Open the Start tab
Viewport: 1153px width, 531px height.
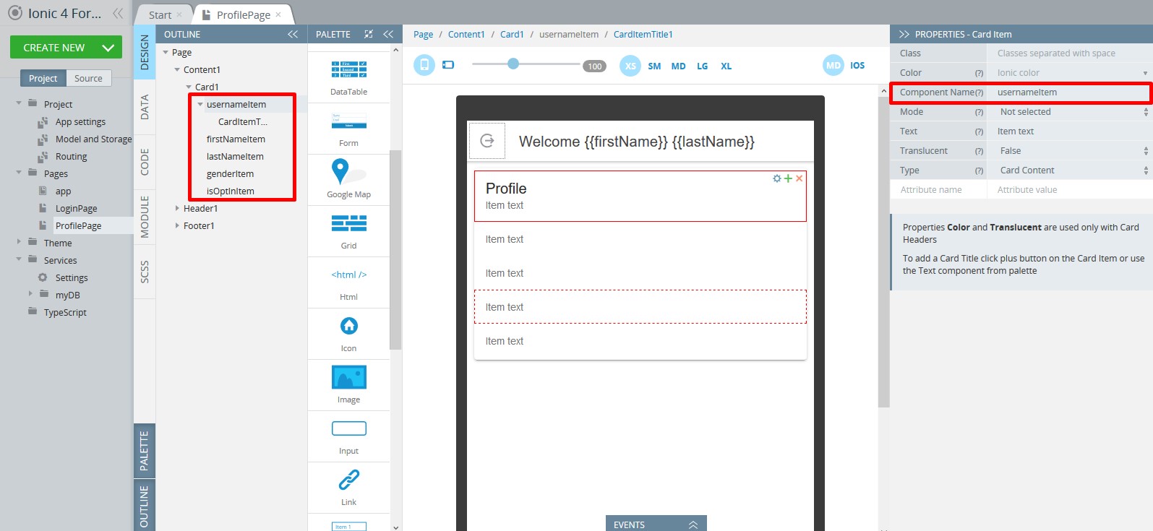(160, 14)
